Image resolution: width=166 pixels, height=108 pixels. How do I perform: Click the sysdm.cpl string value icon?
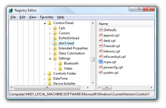point(101,73)
